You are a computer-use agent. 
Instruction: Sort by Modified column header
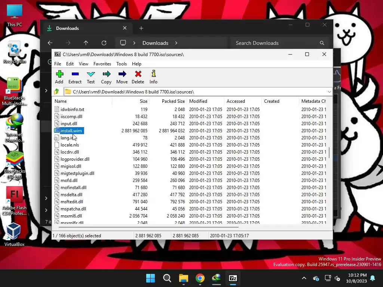coord(206,101)
